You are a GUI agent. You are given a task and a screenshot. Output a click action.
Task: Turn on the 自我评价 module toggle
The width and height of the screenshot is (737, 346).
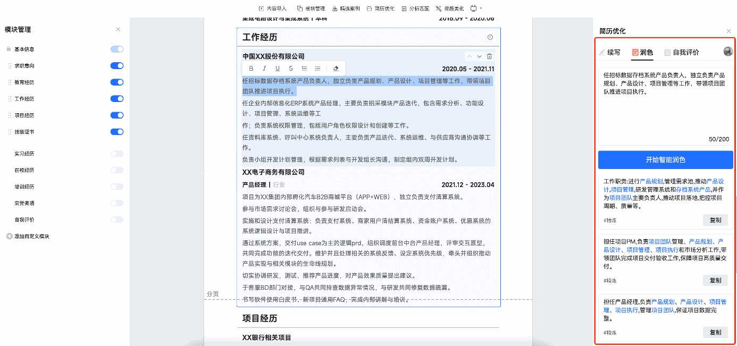116,219
